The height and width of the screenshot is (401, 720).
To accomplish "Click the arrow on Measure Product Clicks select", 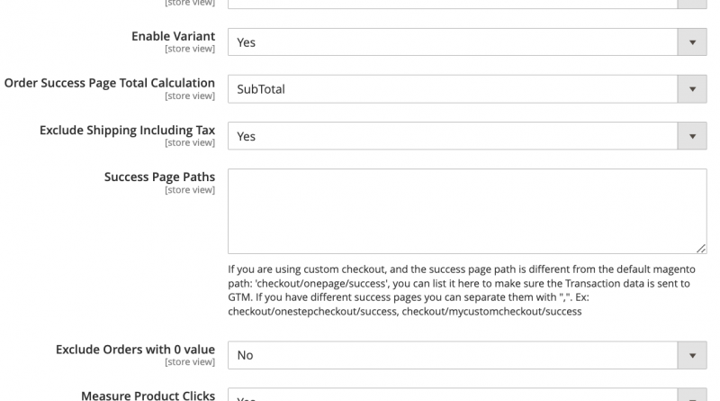I will [691, 396].
